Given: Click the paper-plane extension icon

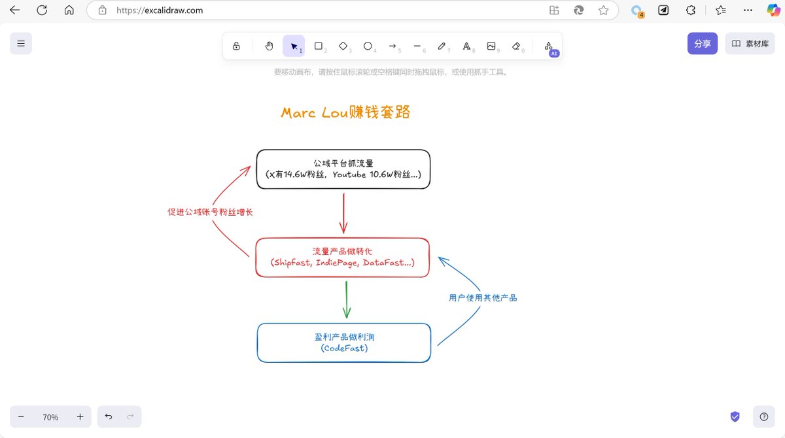Looking at the screenshot, I should coord(663,10).
